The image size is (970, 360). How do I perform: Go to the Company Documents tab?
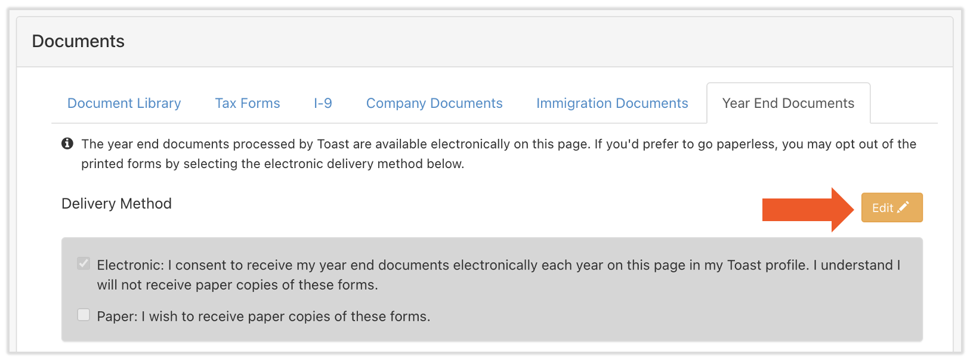pyautogui.click(x=434, y=103)
